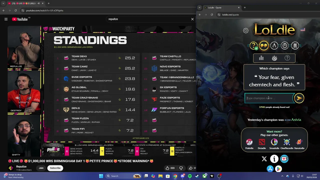Click the livestream video player

[x=101, y=91]
